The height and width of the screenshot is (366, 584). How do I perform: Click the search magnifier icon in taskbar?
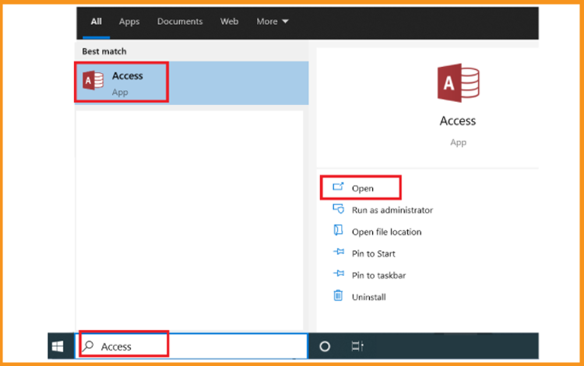tap(88, 347)
